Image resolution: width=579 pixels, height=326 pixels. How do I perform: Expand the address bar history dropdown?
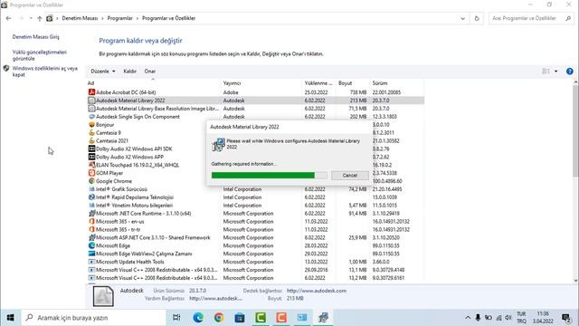pyautogui.click(x=462, y=18)
